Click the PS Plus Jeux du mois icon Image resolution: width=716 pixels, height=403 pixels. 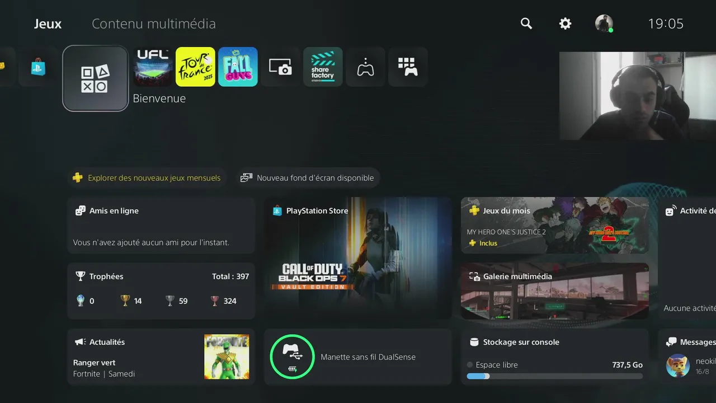point(474,211)
